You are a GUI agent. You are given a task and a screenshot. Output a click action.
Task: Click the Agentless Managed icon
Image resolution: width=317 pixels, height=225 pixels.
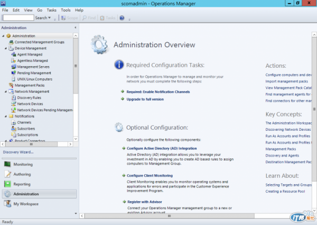[x=14, y=60]
